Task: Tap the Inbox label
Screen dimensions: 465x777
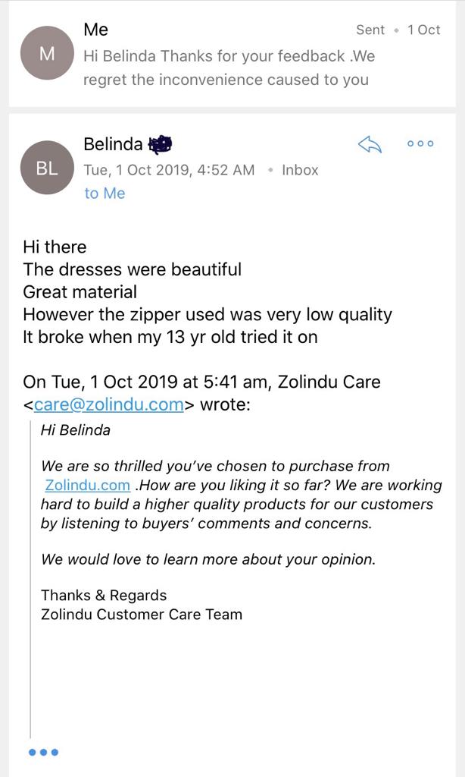Action: click(x=300, y=170)
